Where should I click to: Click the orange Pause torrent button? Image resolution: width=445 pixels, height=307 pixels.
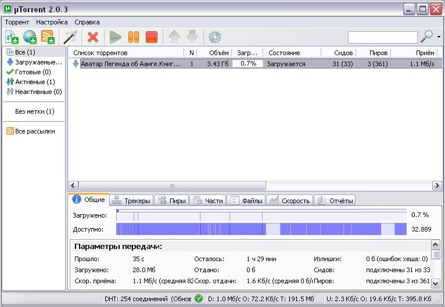tap(134, 37)
